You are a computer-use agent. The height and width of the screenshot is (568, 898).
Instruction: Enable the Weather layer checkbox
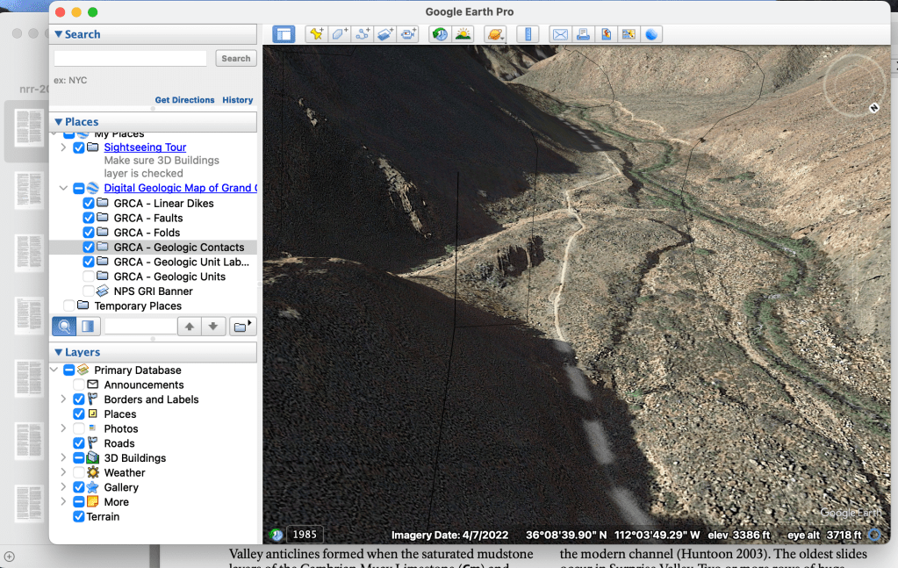79,472
